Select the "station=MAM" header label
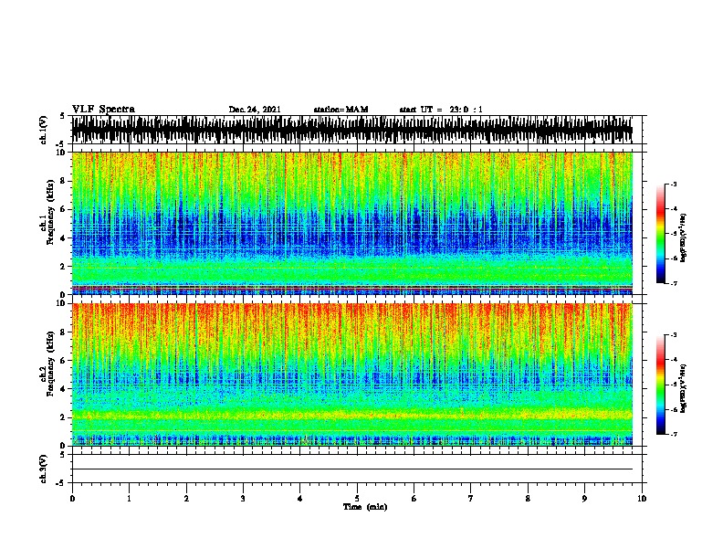The image size is (723, 559). pyautogui.click(x=341, y=110)
